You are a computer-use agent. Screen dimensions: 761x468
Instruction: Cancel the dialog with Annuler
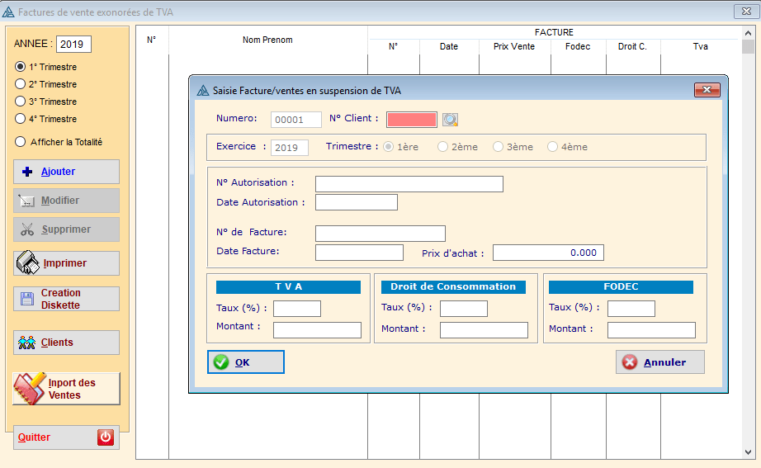(x=660, y=362)
